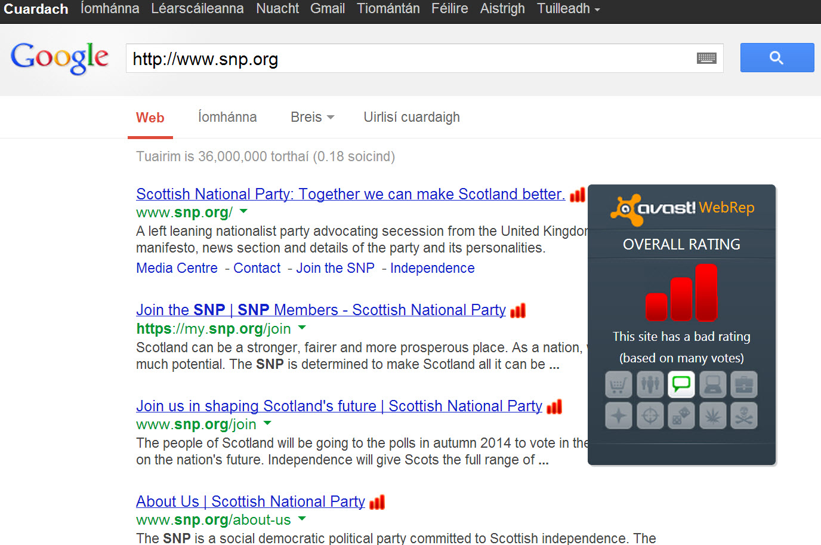
Task: Toggle the green speech bubble category
Action: click(681, 384)
